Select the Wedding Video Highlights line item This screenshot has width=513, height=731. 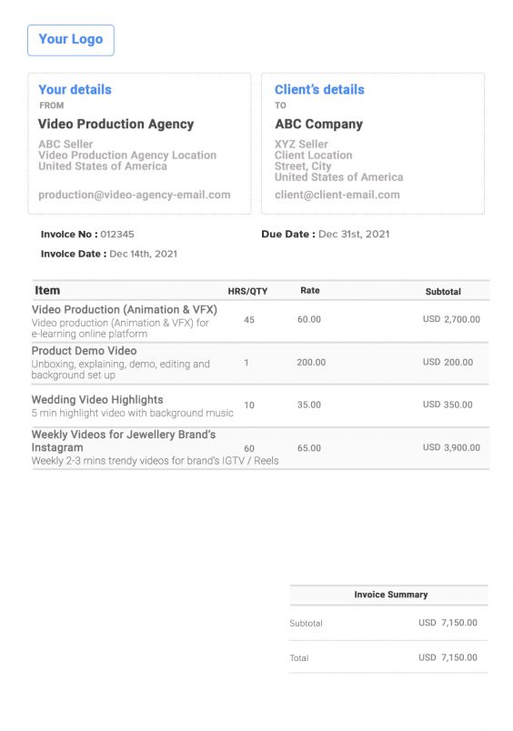point(97,399)
